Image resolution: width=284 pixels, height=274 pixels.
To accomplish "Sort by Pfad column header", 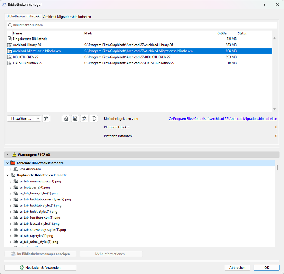I will (150, 33).
